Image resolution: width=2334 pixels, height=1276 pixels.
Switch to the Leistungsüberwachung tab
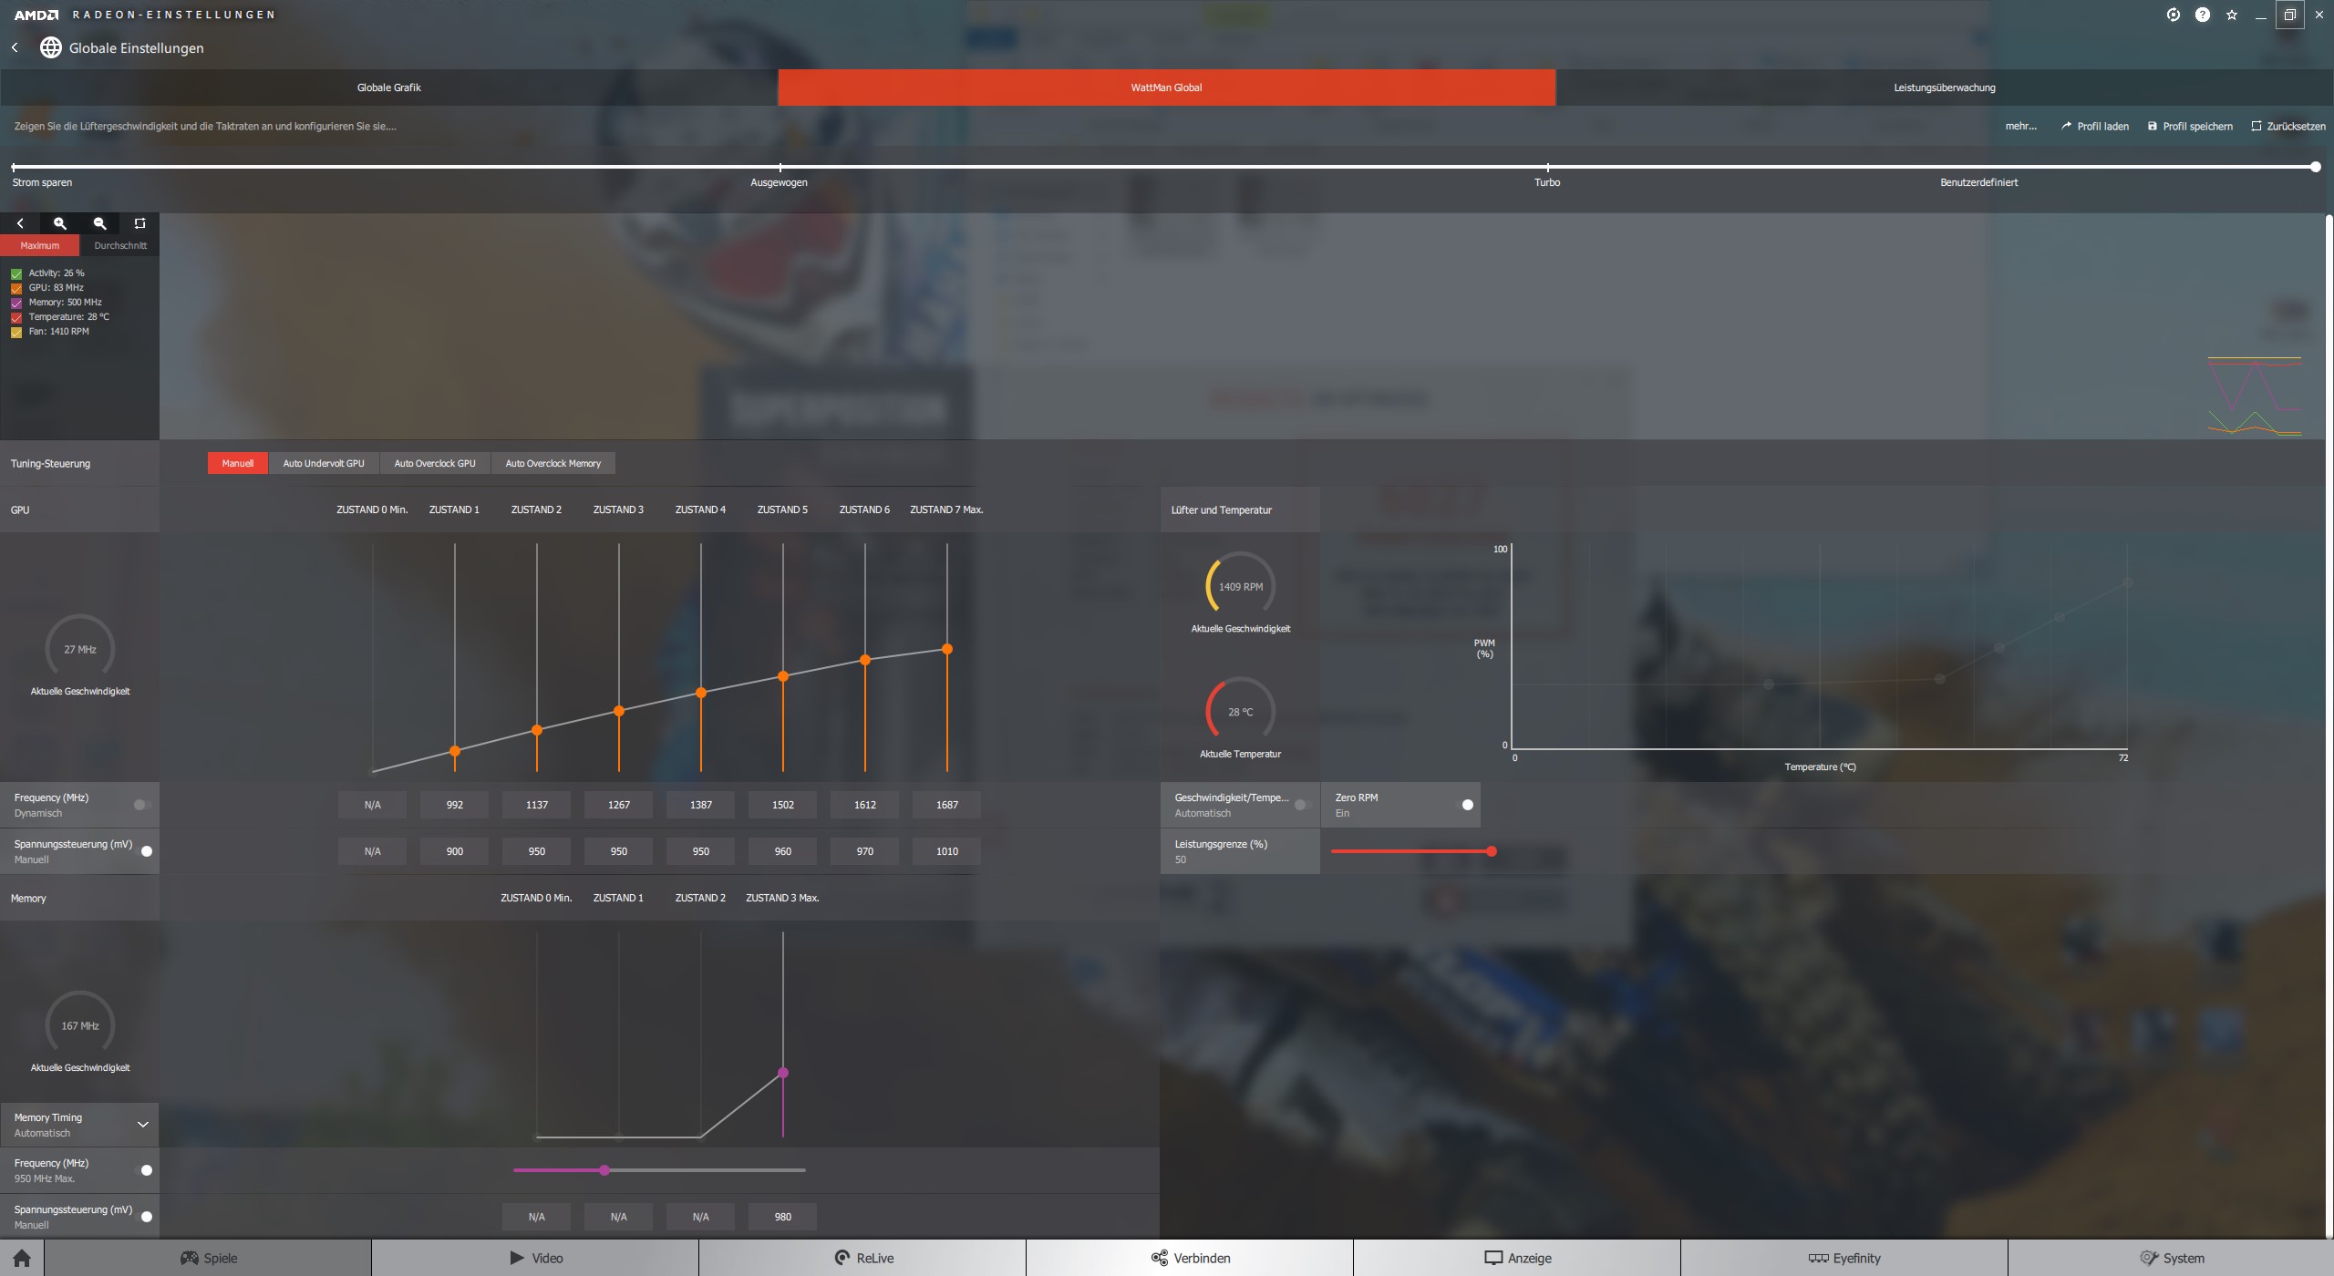[x=1944, y=87]
